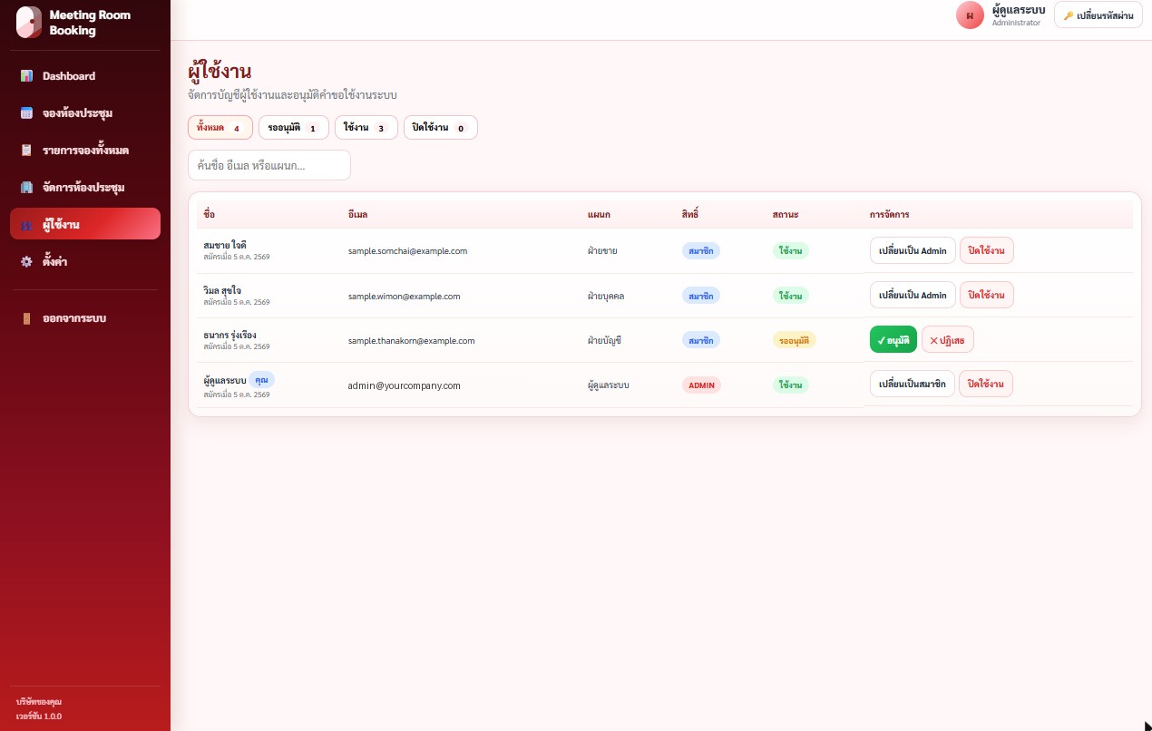Click the red administrator avatar circle
1152x731 pixels.
(970, 15)
